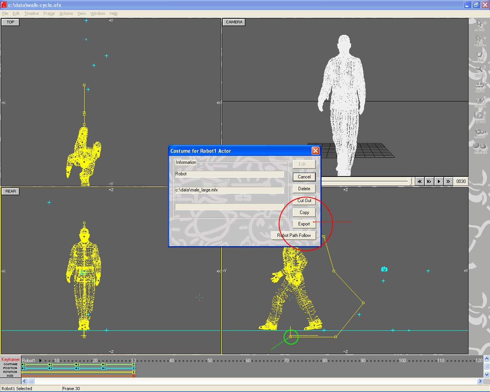The width and height of the screenshot is (490, 392).
Task: Jump to next keyframe
Action: click(x=429, y=181)
